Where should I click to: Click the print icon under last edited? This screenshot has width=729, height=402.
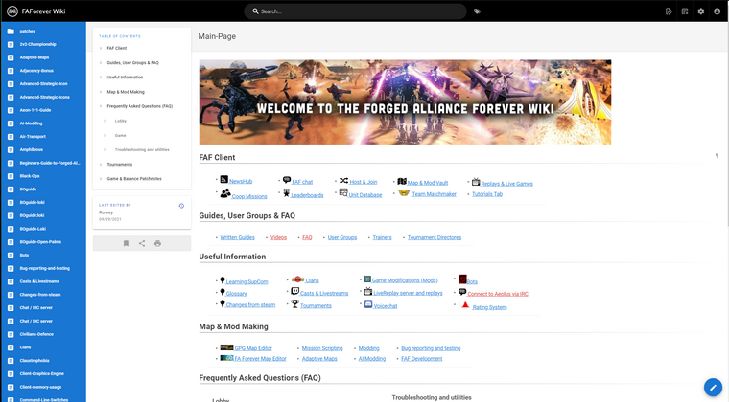click(x=157, y=243)
